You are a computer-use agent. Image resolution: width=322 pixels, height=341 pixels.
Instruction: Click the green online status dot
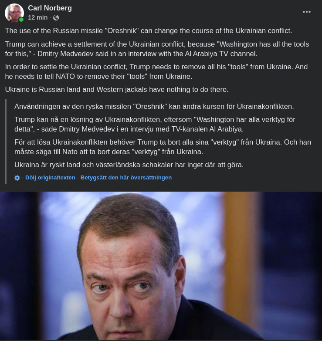pyautogui.click(x=21, y=20)
